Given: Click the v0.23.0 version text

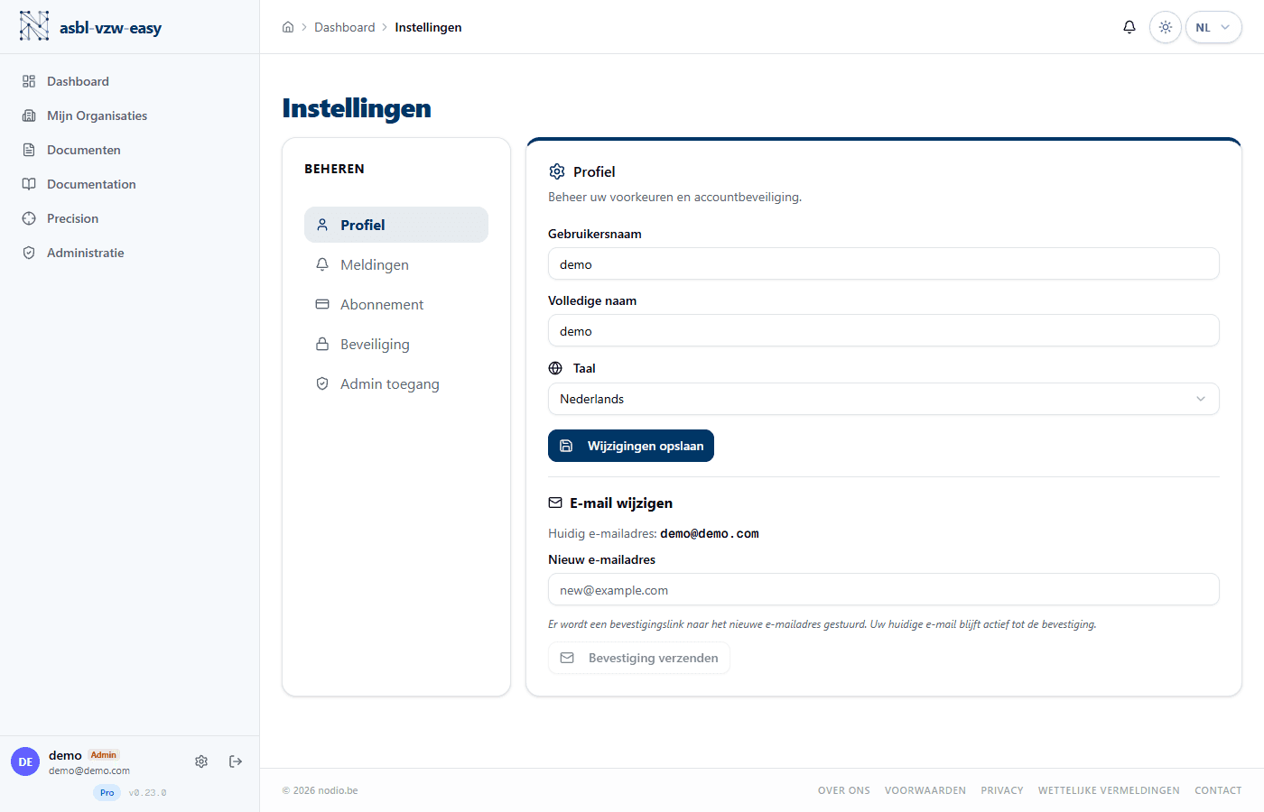Looking at the screenshot, I should (148, 793).
